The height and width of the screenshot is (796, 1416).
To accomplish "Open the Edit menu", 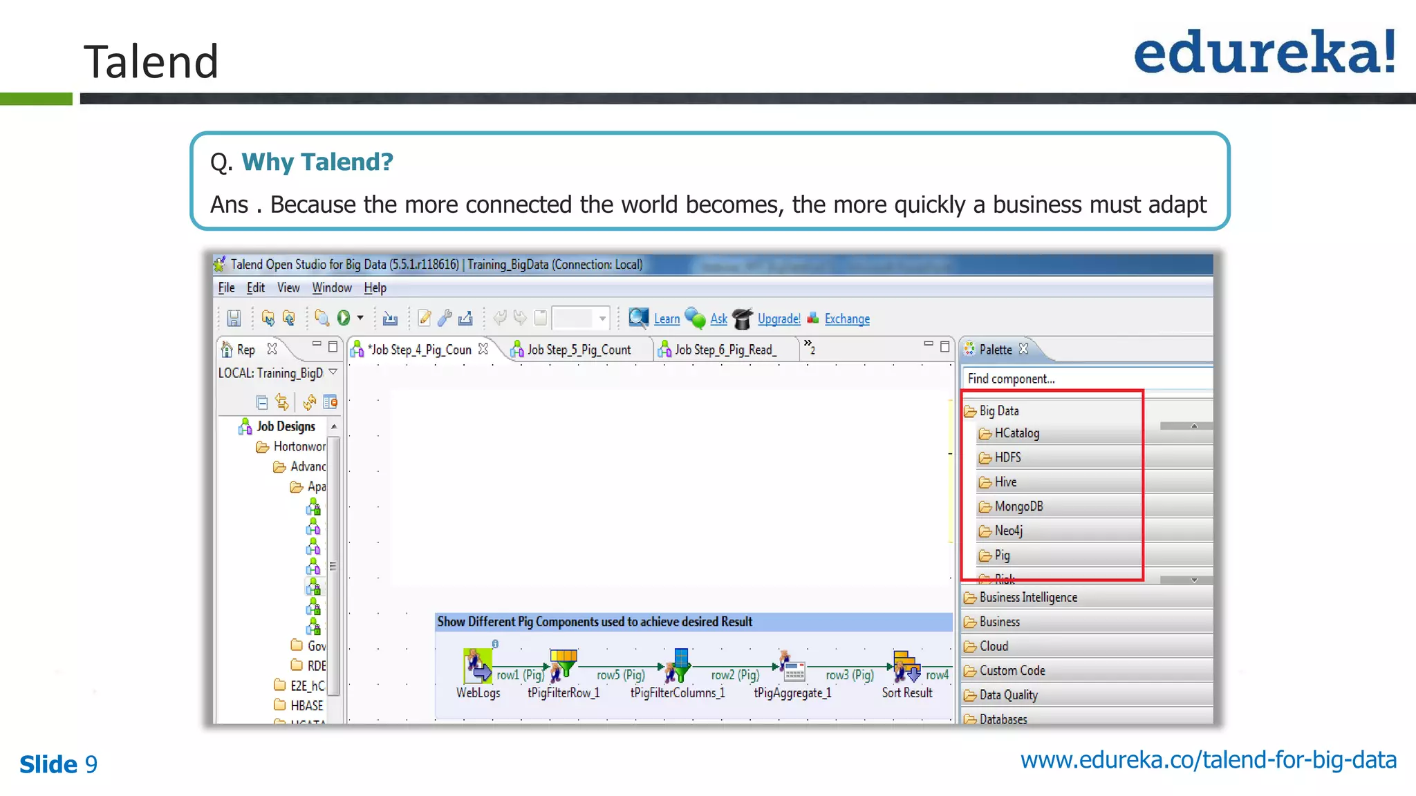I will tap(256, 287).
